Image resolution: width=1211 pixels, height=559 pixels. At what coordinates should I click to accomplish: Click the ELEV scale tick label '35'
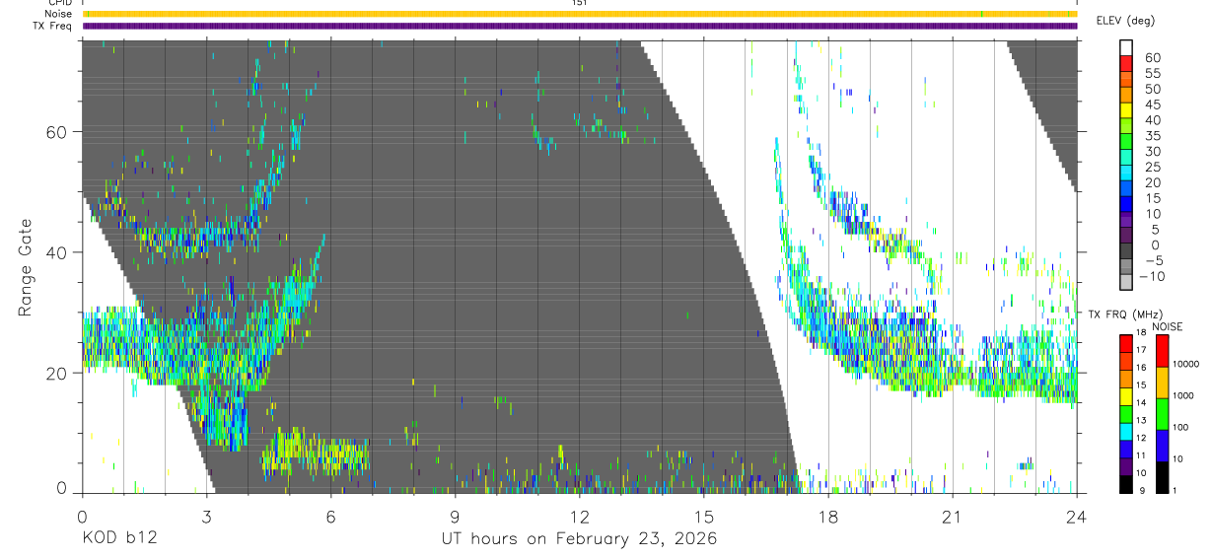(1151, 136)
